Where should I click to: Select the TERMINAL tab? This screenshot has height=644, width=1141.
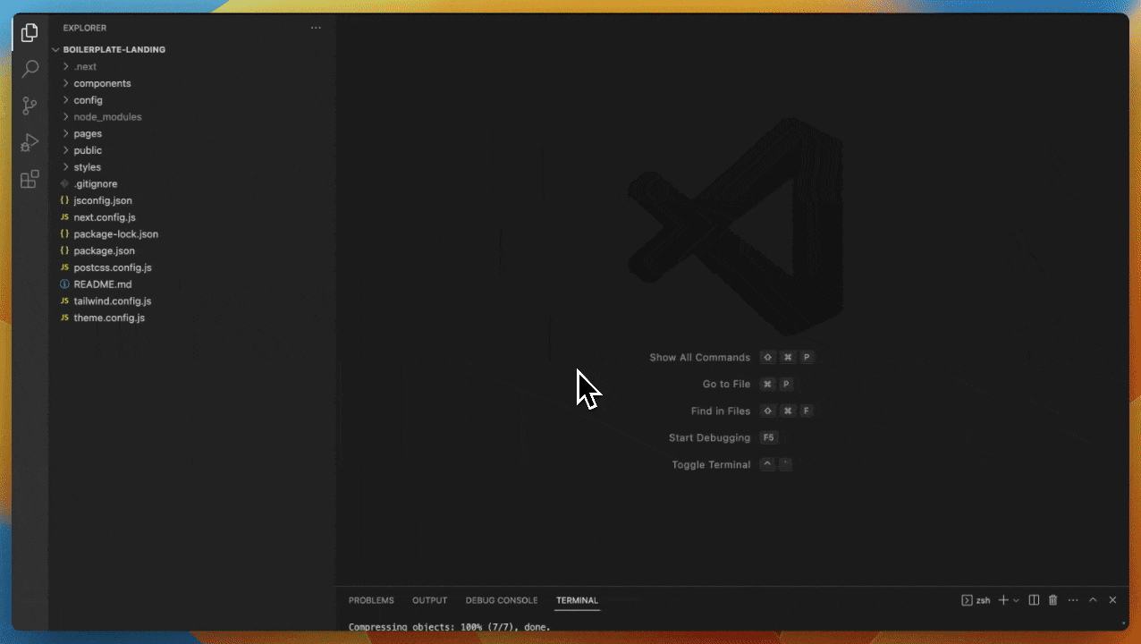pyautogui.click(x=577, y=600)
